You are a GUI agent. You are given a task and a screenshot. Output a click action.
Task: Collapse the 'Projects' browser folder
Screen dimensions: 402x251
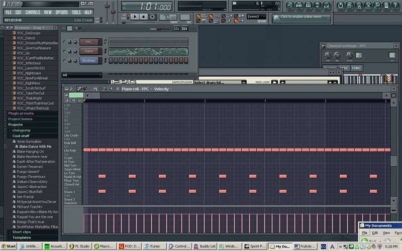[x=16, y=124]
